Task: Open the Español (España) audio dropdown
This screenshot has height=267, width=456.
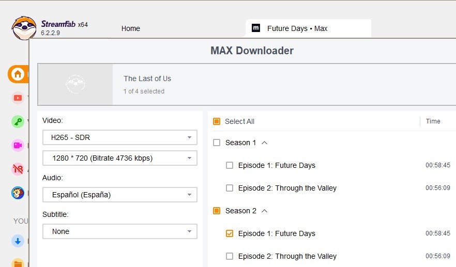Action: (x=120, y=195)
